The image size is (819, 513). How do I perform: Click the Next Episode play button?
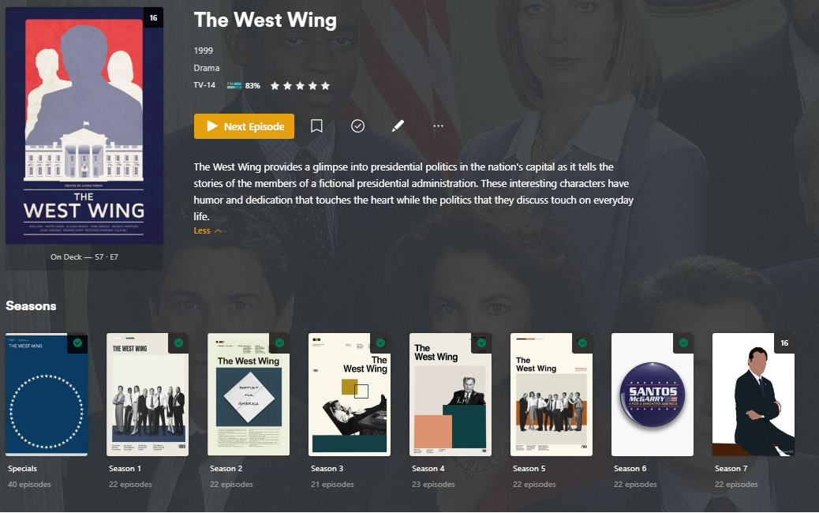coord(244,126)
